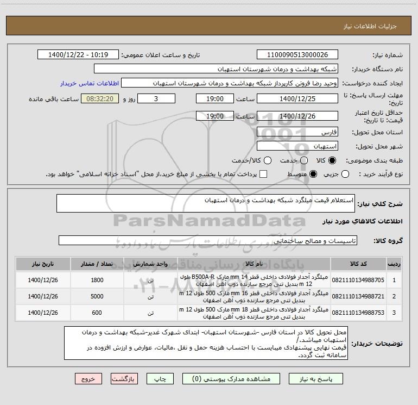Viewport: 418px width, 405px height.
Task: Select the خدمت radio button
Action: [x=304, y=160]
